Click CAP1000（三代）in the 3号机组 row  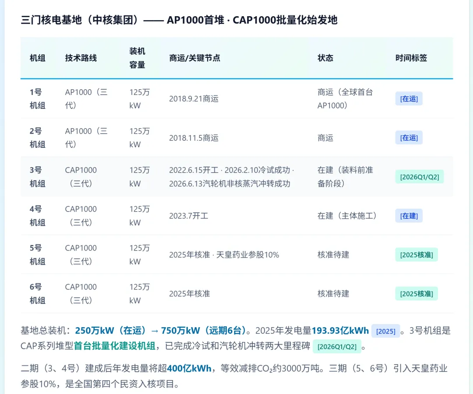(81, 177)
